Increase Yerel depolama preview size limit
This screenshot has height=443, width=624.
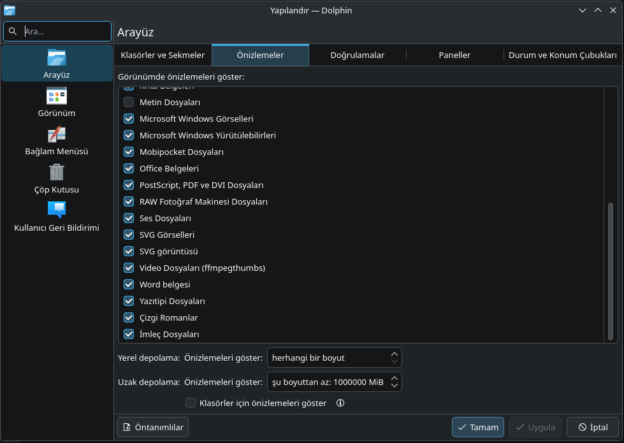395,354
